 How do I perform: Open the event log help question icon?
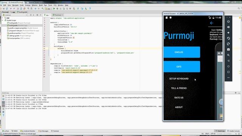[3, 115]
